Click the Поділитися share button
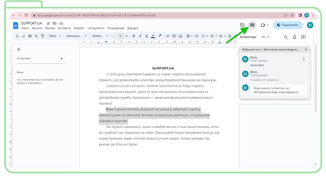This screenshot has height=176, width=326. click(x=288, y=25)
